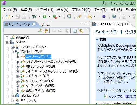This screenshot has height=105, width=137.
Task: Select ソース・ファイルの作成 tree item
Action: pyautogui.click(x=40, y=81)
